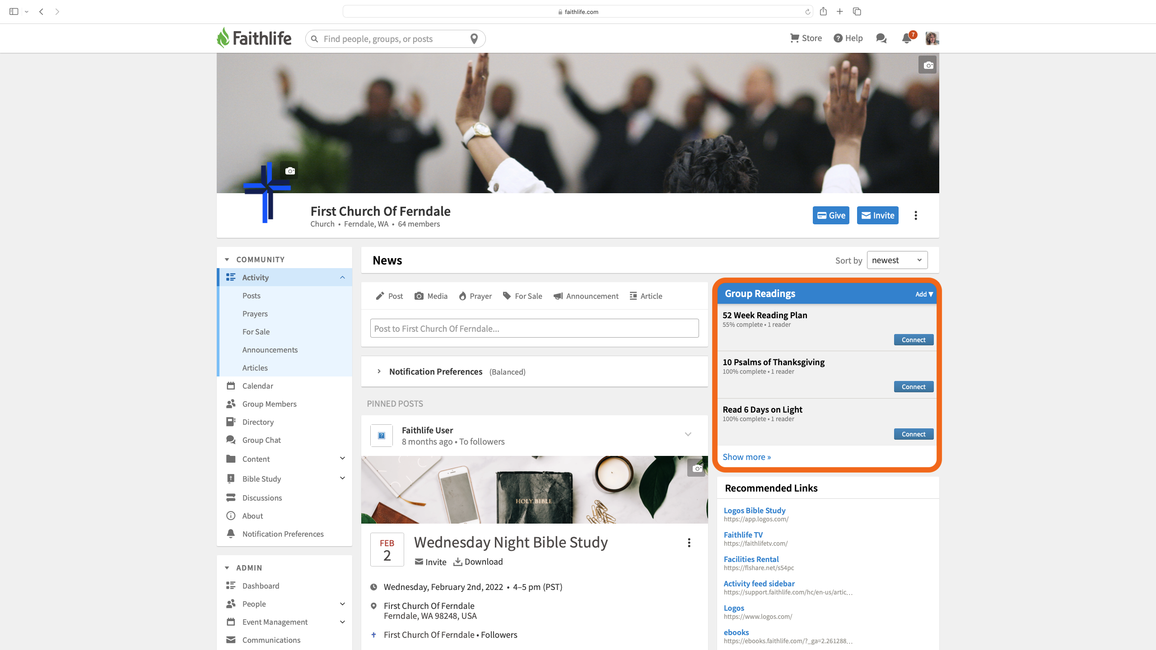Open Posts in sidebar
The image size is (1156, 650).
[252, 296]
